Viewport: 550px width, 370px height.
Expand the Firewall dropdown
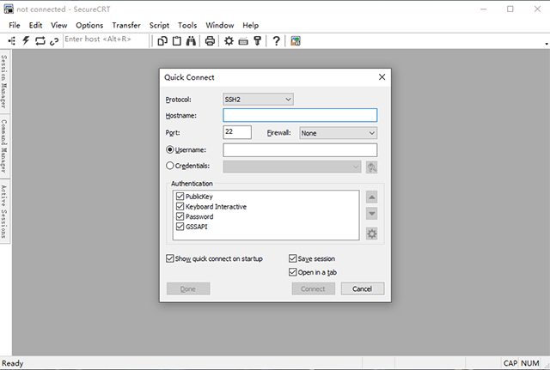pyautogui.click(x=338, y=133)
